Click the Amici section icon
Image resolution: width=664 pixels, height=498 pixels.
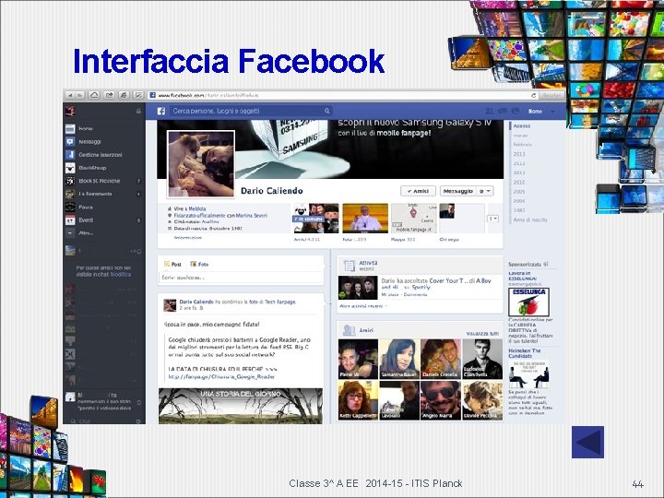349,330
